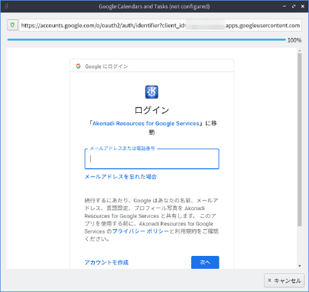Click the window menu icon in title bar

pos(6,6)
